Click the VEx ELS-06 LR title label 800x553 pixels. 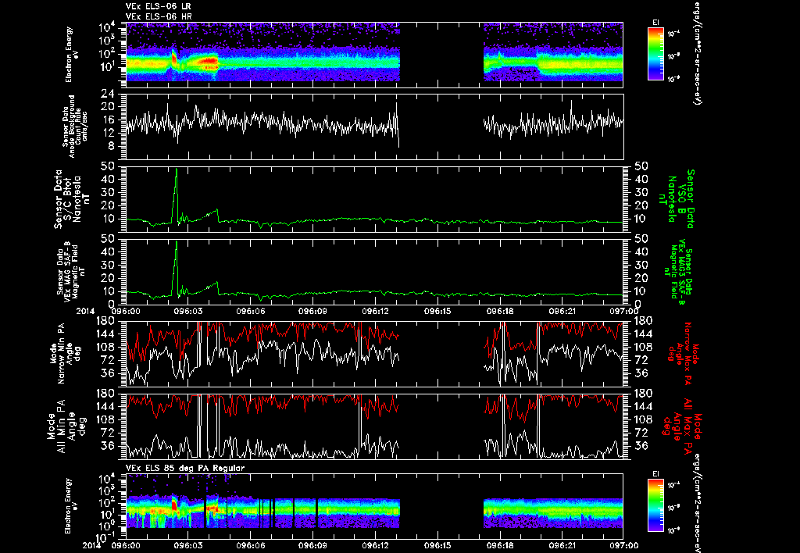(158, 6)
